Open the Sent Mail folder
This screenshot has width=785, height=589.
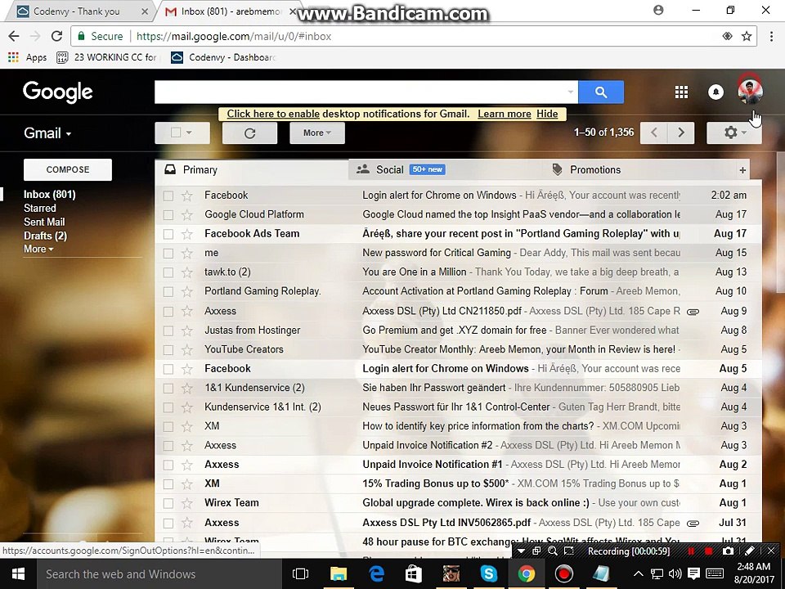point(44,222)
